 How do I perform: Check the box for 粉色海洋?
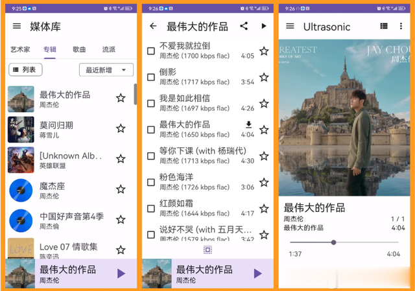pyautogui.click(x=151, y=182)
